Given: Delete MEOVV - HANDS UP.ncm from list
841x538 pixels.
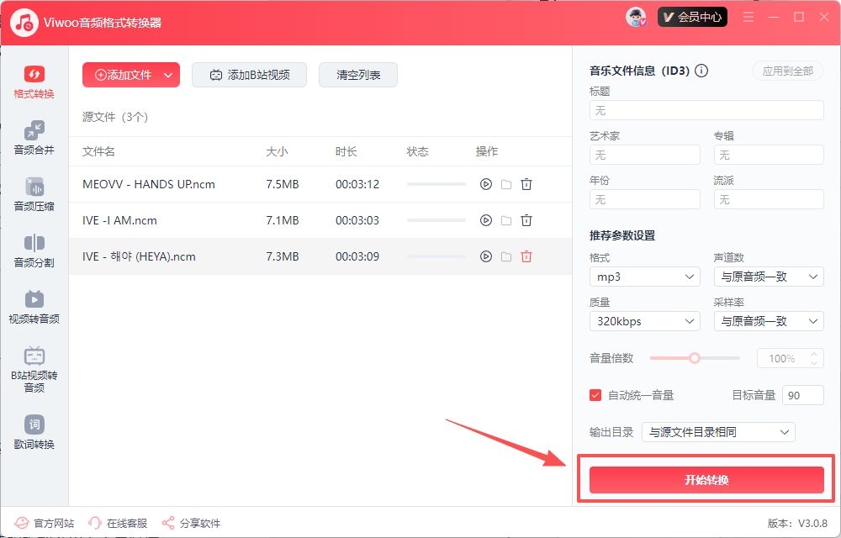Looking at the screenshot, I should point(526,184).
